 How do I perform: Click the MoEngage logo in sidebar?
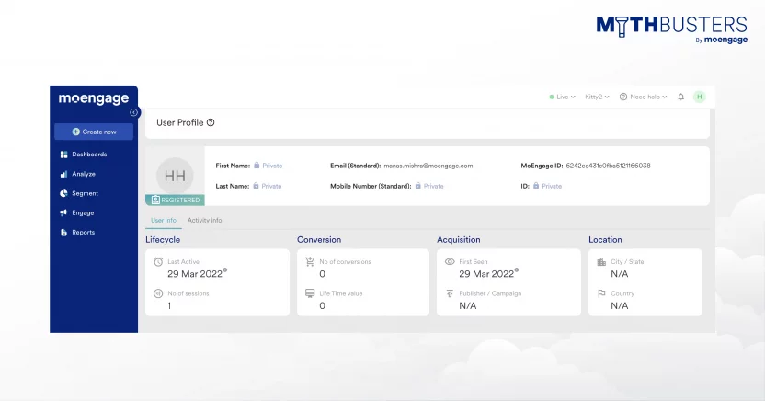click(x=94, y=99)
